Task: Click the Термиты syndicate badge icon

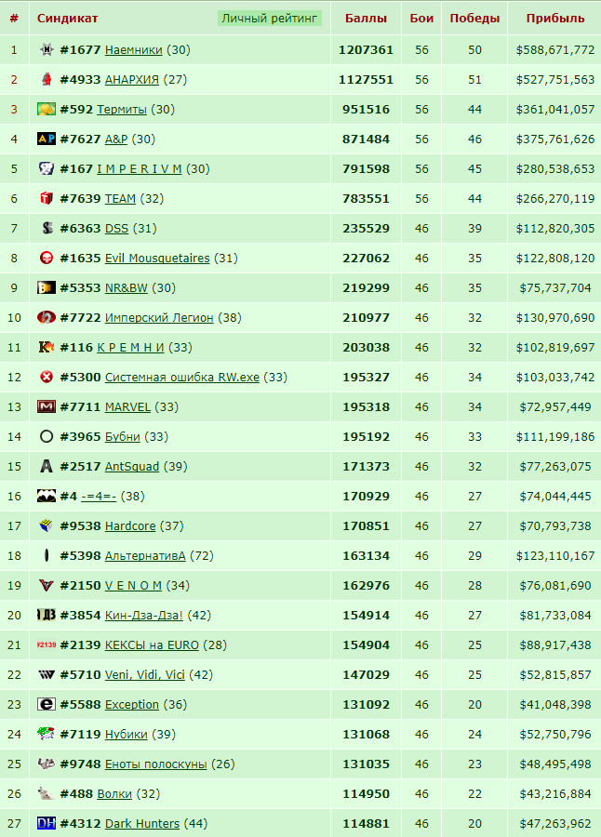Action: 47,110
